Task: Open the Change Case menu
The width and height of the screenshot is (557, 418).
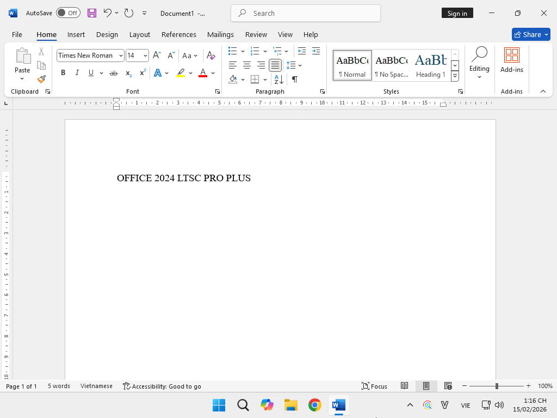Action: (190, 56)
